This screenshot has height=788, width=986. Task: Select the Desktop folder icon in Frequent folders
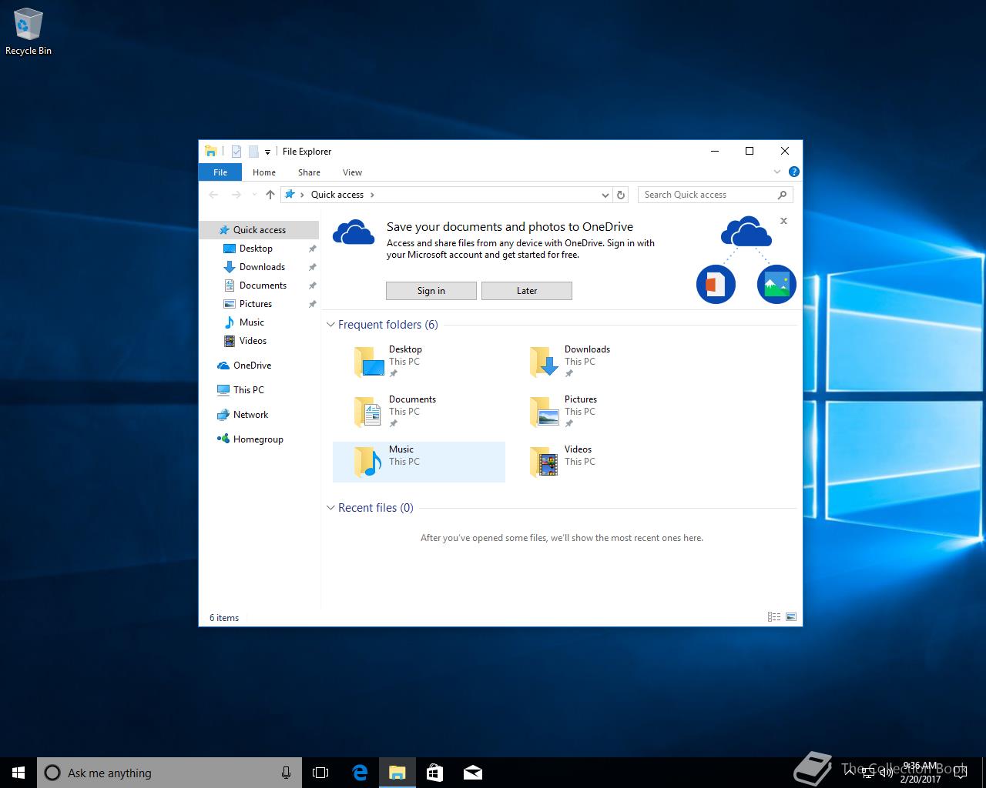(x=370, y=362)
